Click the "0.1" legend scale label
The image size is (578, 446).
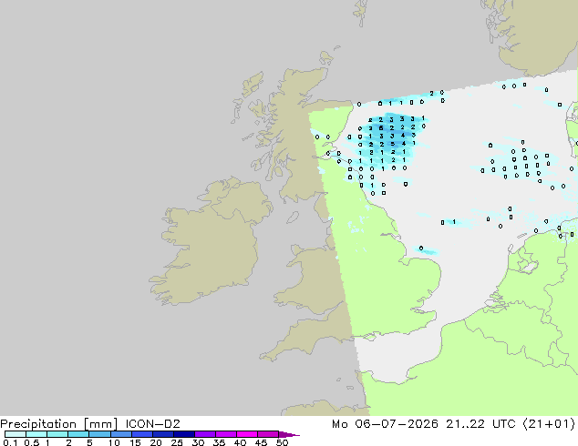pyautogui.click(x=10, y=442)
